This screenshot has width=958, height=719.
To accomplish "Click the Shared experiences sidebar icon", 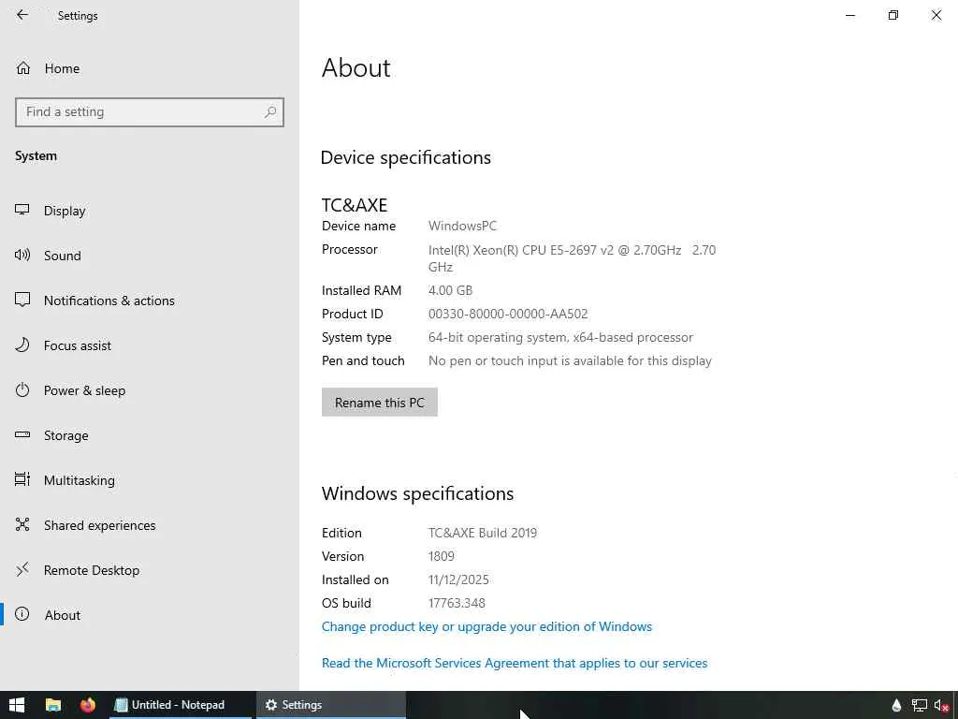I will (22, 524).
